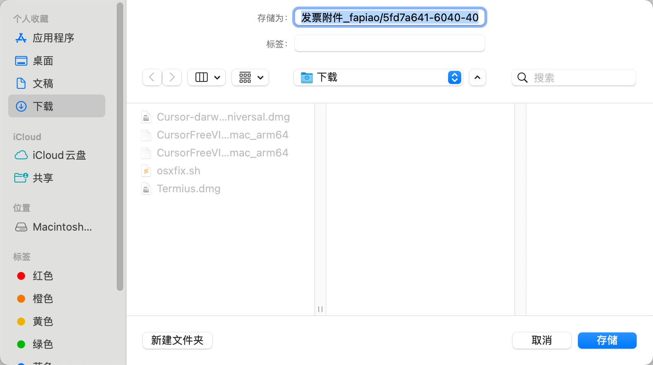This screenshot has height=365, width=653.
Task: Open the column view mode dropdown
Action: pos(207,77)
